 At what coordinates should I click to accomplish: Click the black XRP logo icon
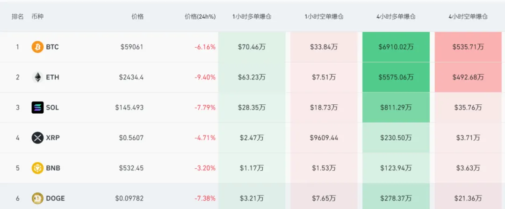(x=37, y=138)
